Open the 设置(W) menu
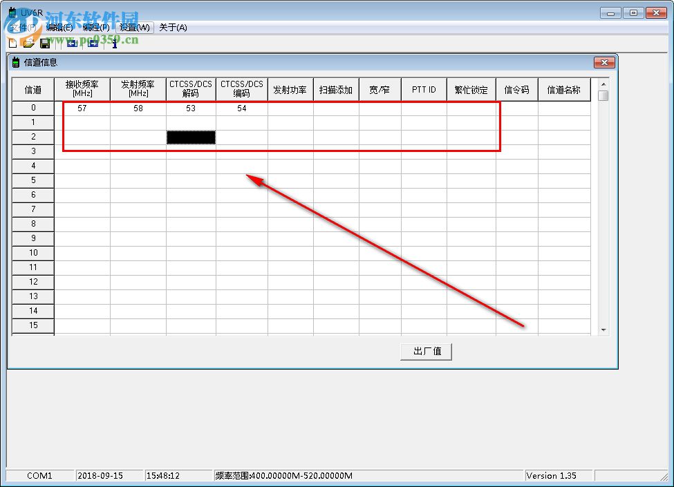The width and height of the screenshot is (674, 487). (135, 28)
